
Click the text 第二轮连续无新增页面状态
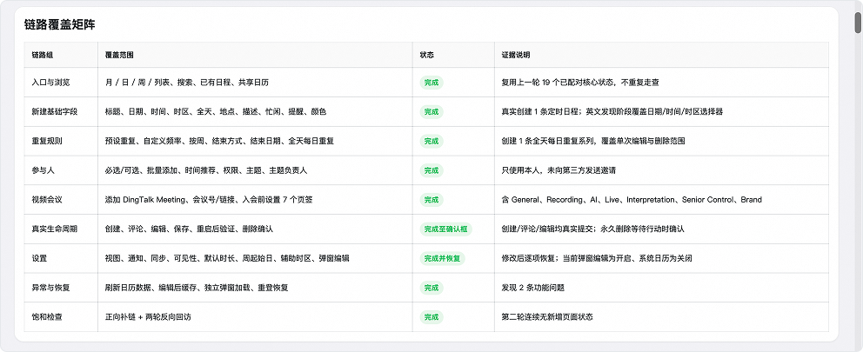pyautogui.click(x=547, y=316)
